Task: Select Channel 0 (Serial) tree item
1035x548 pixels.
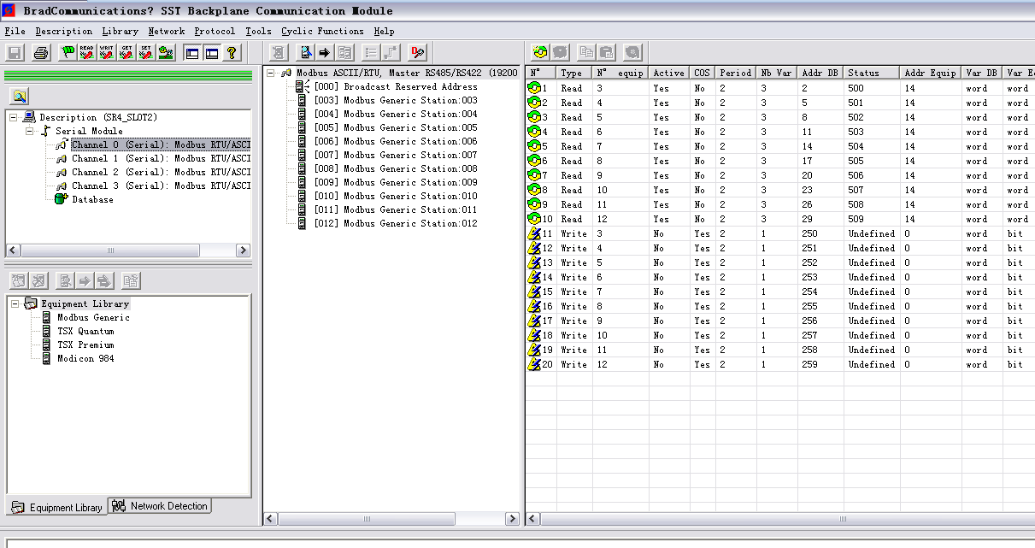Action: [x=161, y=144]
